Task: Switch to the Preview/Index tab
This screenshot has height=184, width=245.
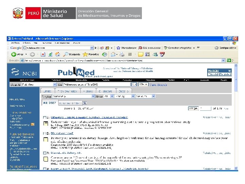Action: 67,91
